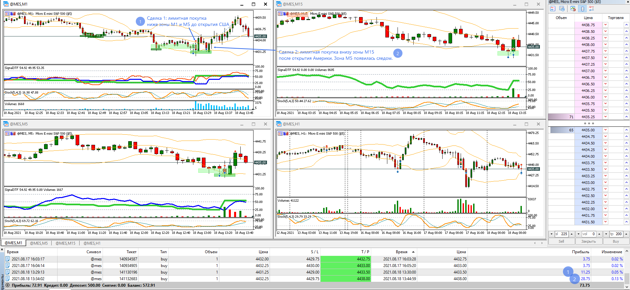Viewport: 630px width, 290px height.
Task: Increase the tp value with the up arrow
Action: click(x=626, y=234)
